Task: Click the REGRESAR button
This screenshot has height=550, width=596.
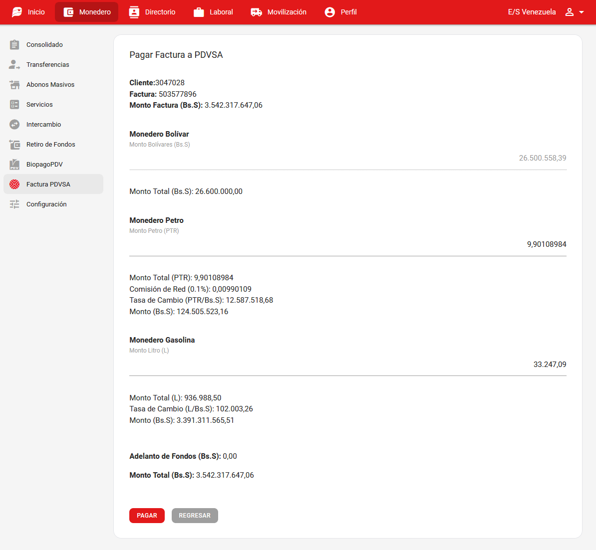Action: tap(195, 516)
